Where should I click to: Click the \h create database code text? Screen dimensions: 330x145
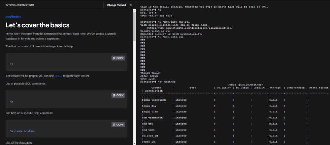22,131
